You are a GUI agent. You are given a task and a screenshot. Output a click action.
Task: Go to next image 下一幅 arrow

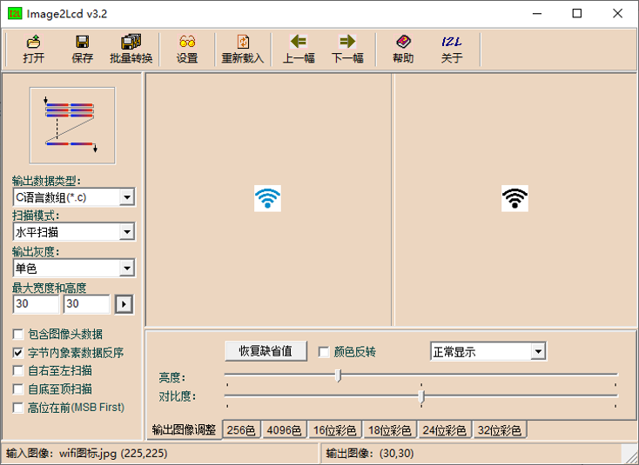347,50
